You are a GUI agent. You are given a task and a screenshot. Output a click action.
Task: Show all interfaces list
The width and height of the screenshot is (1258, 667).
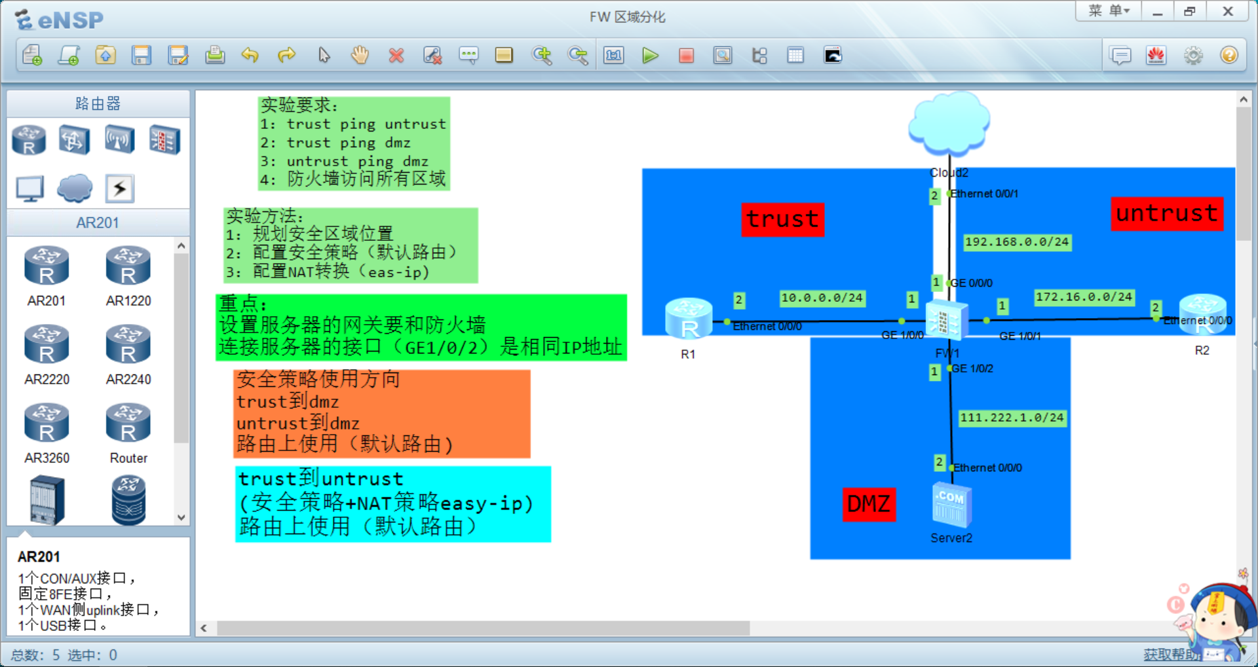759,56
